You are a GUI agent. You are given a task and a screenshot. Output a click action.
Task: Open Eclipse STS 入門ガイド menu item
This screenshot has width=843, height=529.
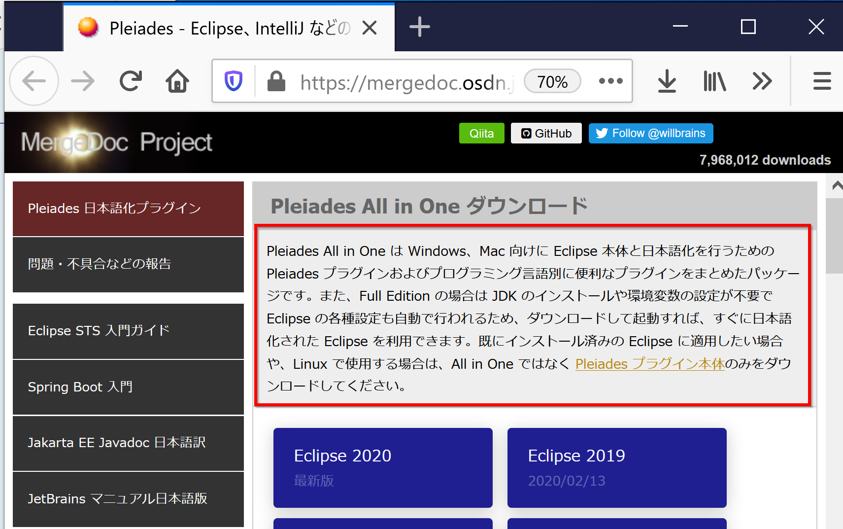click(128, 331)
